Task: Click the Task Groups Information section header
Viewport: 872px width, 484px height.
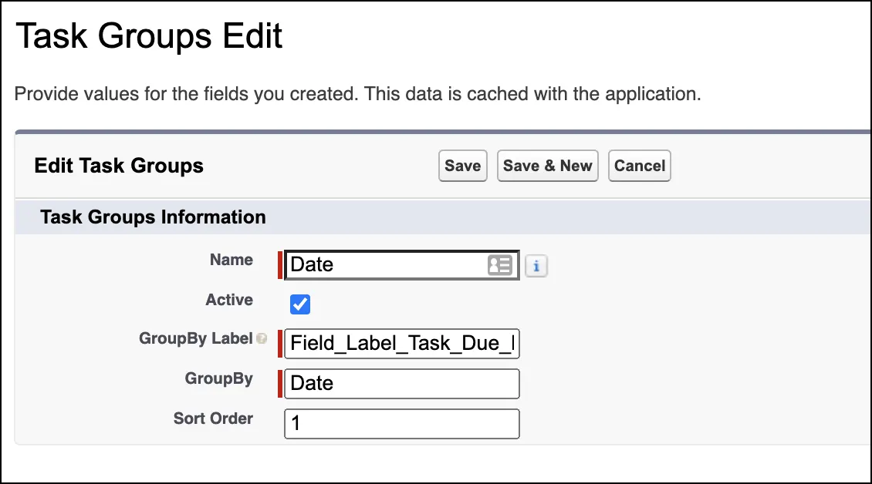Action: tap(153, 217)
